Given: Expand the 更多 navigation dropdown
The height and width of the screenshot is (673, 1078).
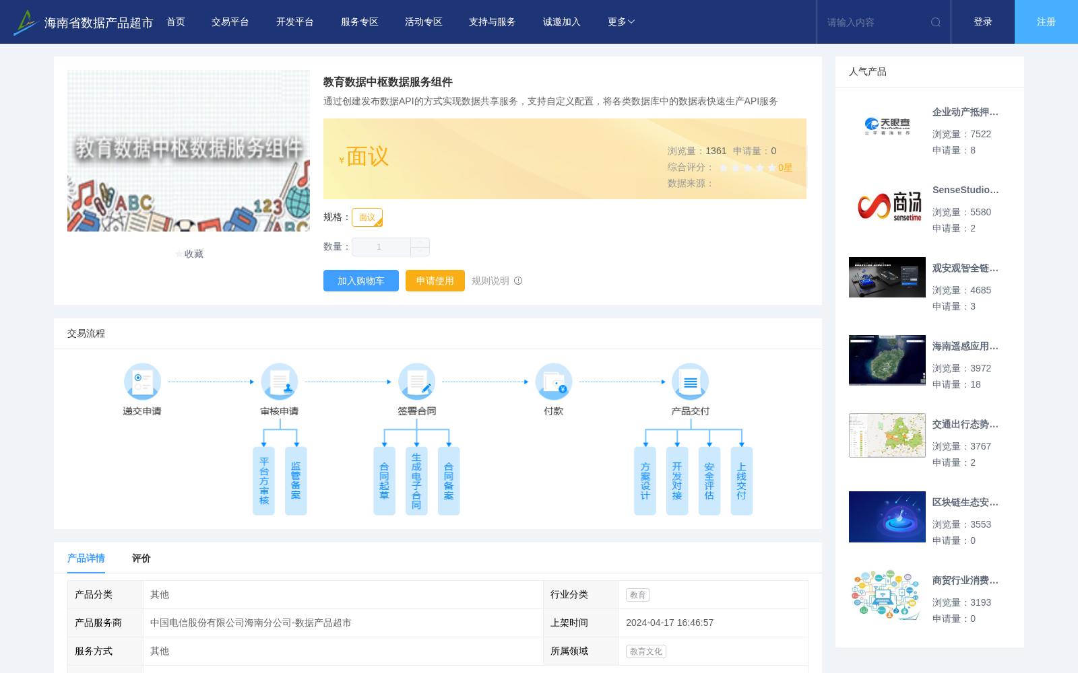Looking at the screenshot, I should [x=621, y=22].
